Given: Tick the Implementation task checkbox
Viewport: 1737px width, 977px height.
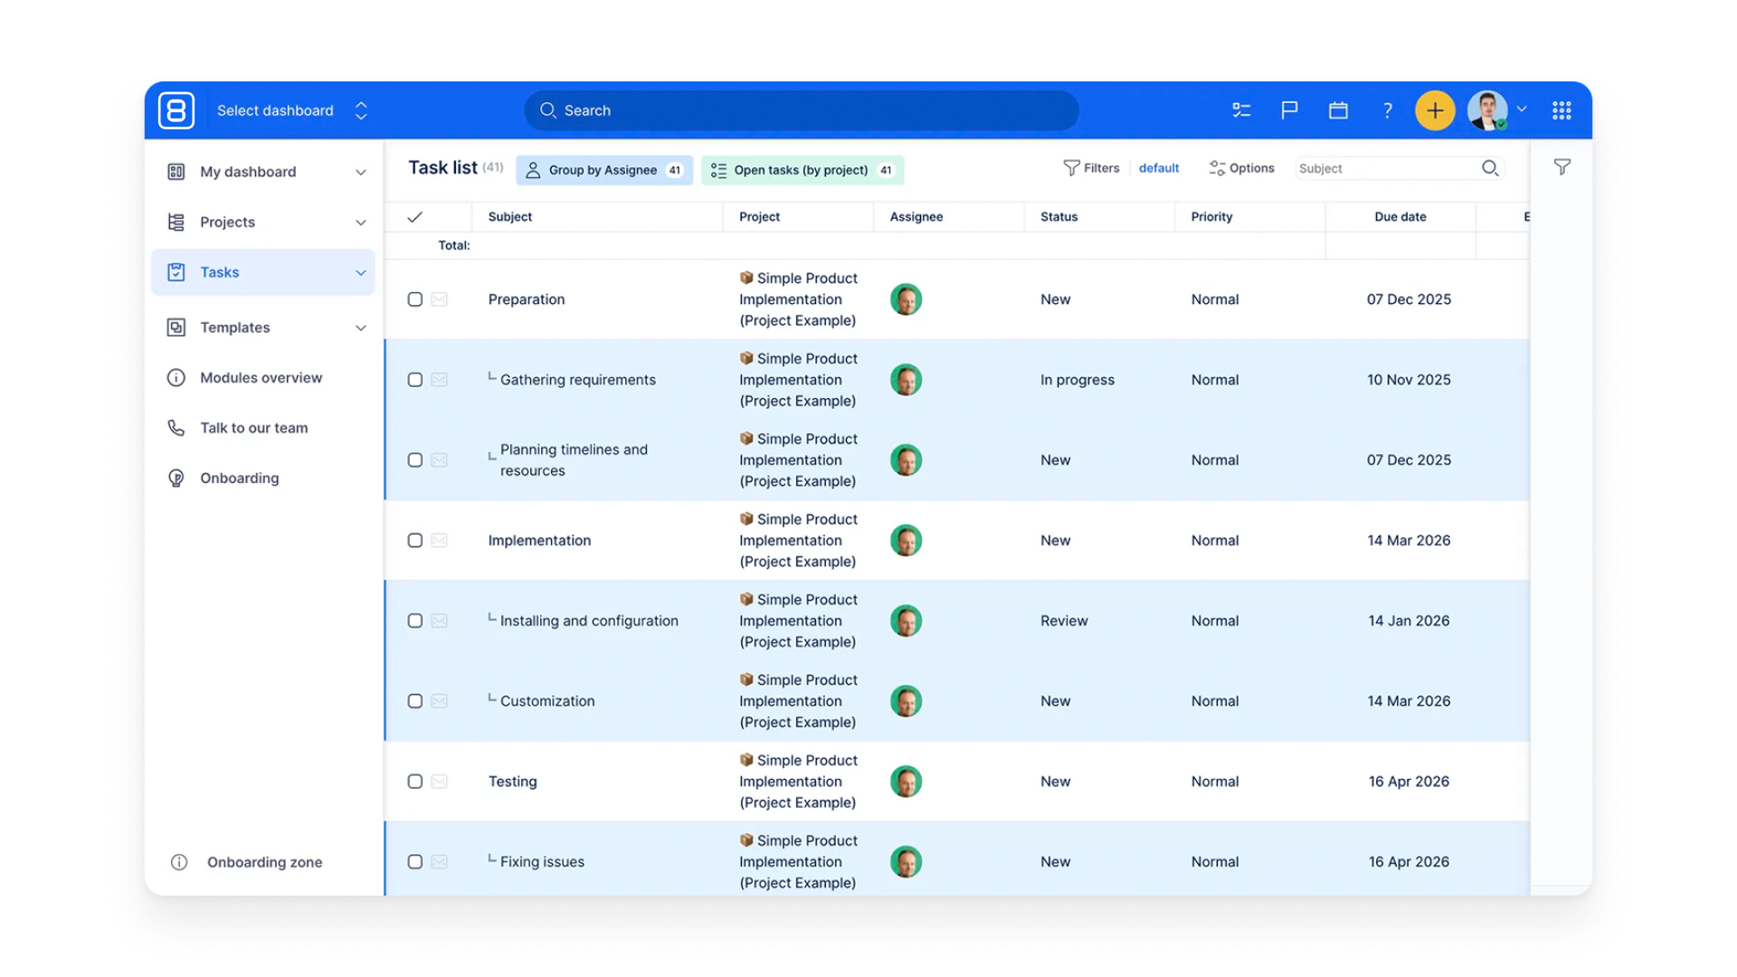Looking at the screenshot, I should (415, 540).
